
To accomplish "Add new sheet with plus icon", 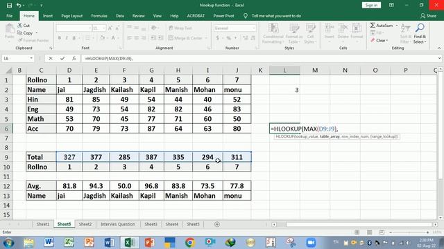I will (217, 224).
